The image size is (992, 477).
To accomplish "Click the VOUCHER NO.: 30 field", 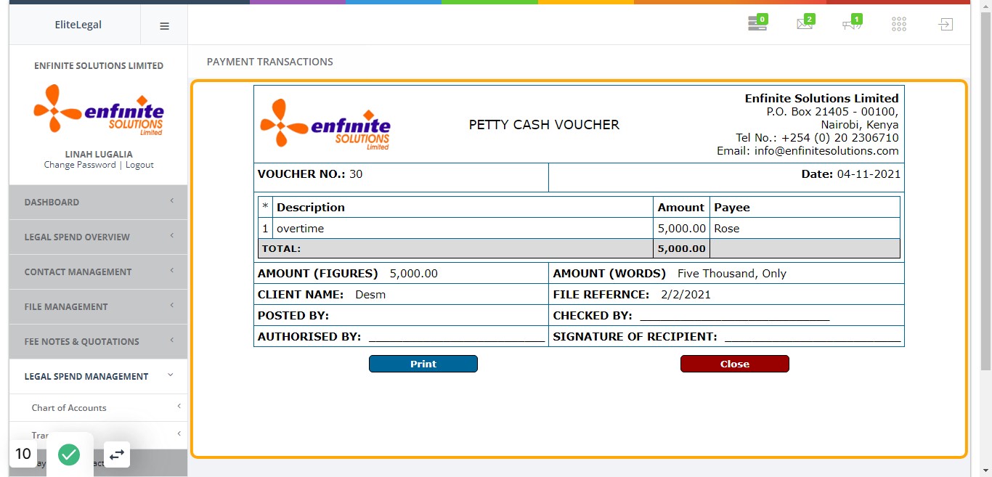I will coord(310,174).
